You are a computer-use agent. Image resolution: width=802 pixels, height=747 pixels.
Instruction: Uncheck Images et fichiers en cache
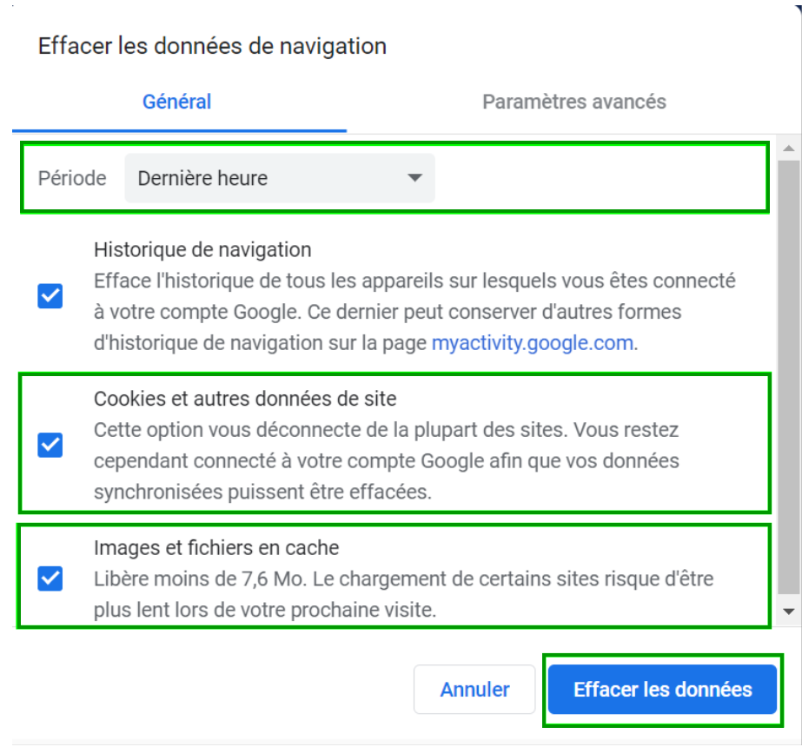[x=50, y=578]
